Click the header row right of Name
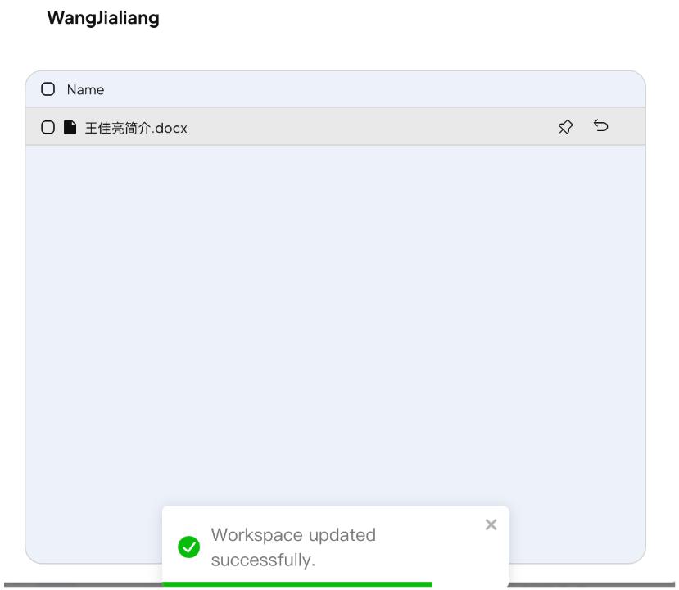 373,89
